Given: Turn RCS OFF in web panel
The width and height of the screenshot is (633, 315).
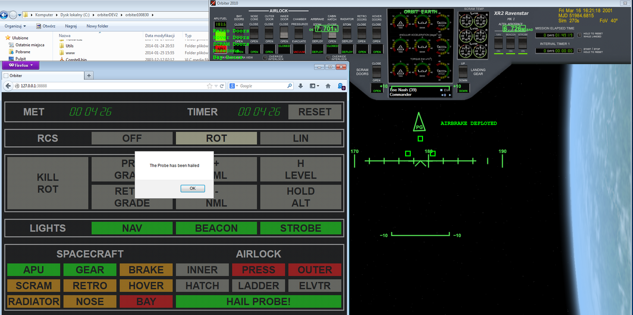Looking at the screenshot, I should point(132,138).
